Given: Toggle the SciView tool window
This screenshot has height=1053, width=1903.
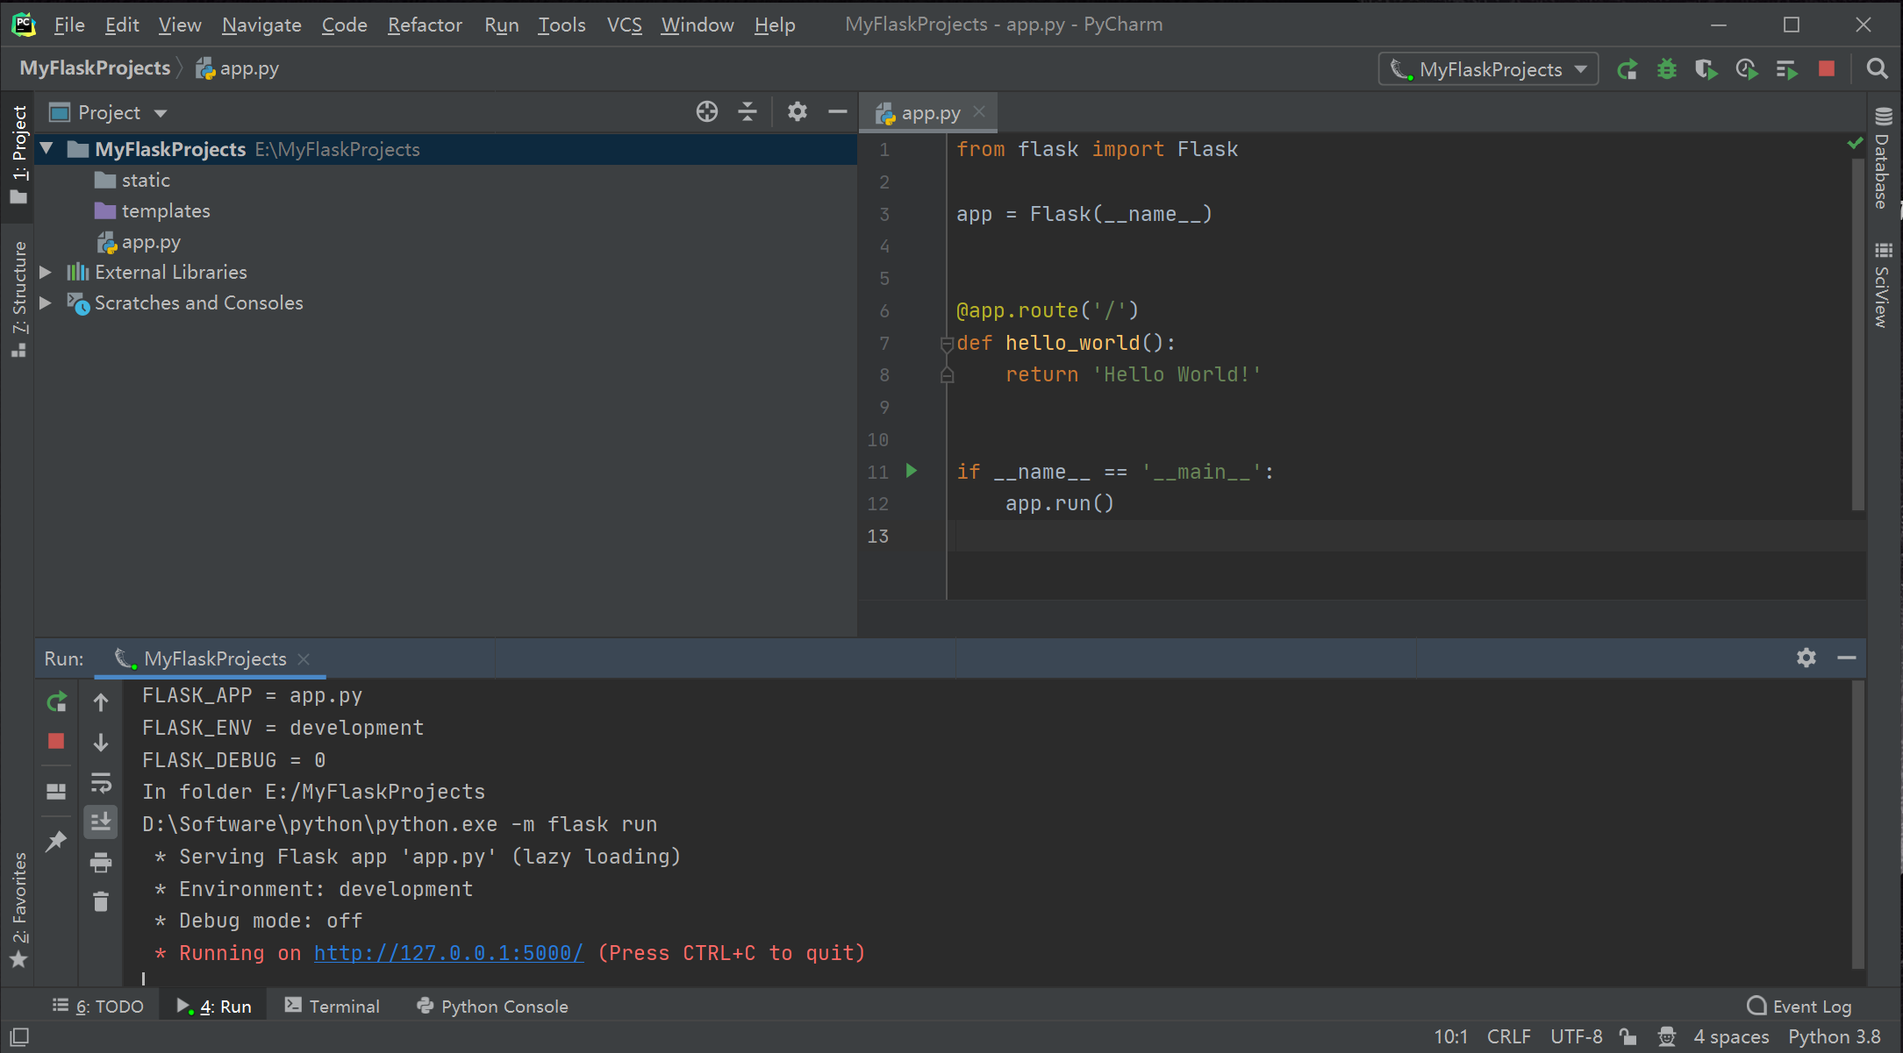Looking at the screenshot, I should click(1883, 285).
